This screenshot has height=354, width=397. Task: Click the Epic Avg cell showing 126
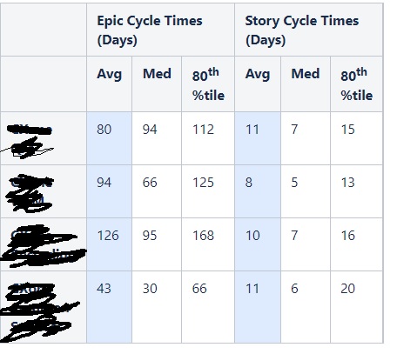pyautogui.click(x=109, y=244)
